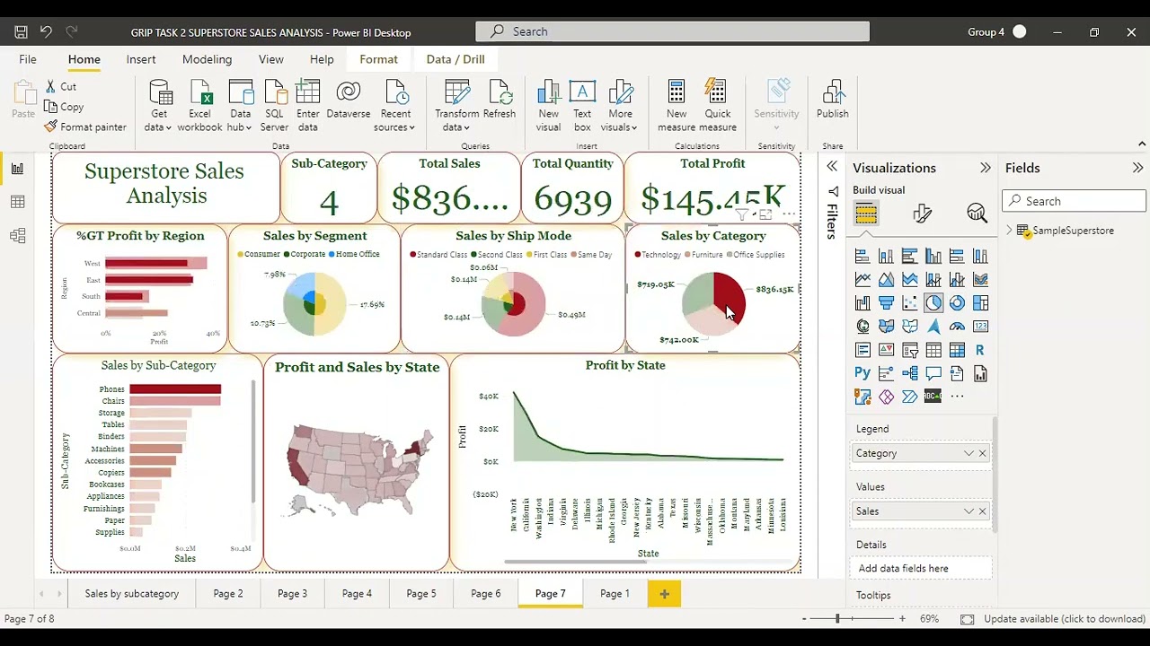The height and width of the screenshot is (646, 1150).
Task: Expand the Sales values field chevron
Action: (969, 511)
